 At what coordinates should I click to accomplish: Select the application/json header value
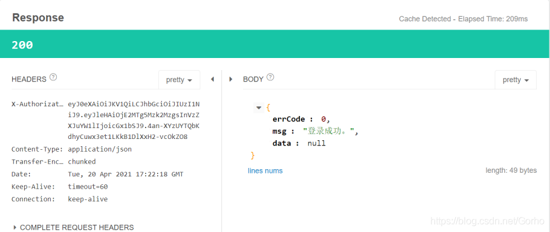[x=100, y=149]
